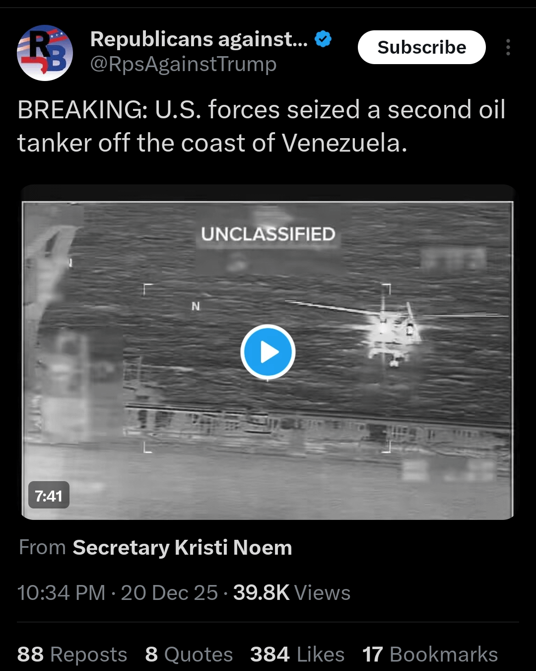
Task: Click the 10:34 PM post timestamp
Action: tap(62, 592)
